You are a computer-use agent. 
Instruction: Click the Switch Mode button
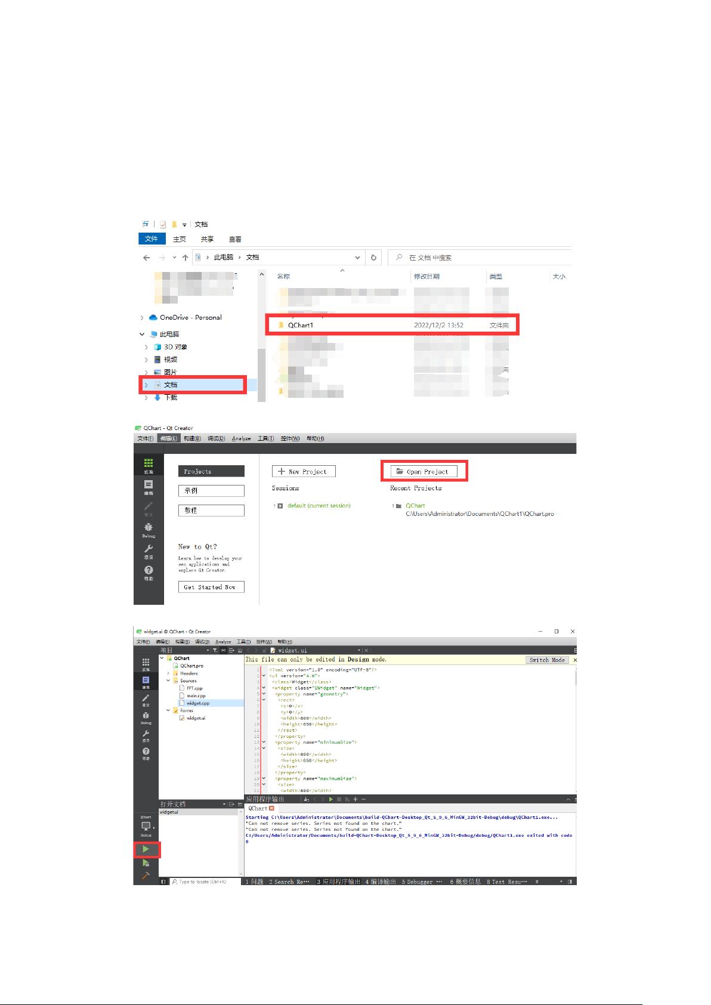tap(547, 660)
